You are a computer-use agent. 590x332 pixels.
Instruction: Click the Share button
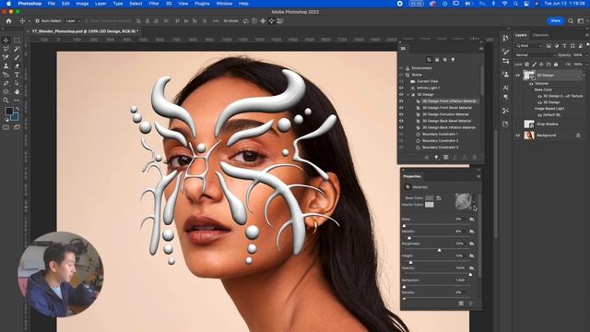555,21
